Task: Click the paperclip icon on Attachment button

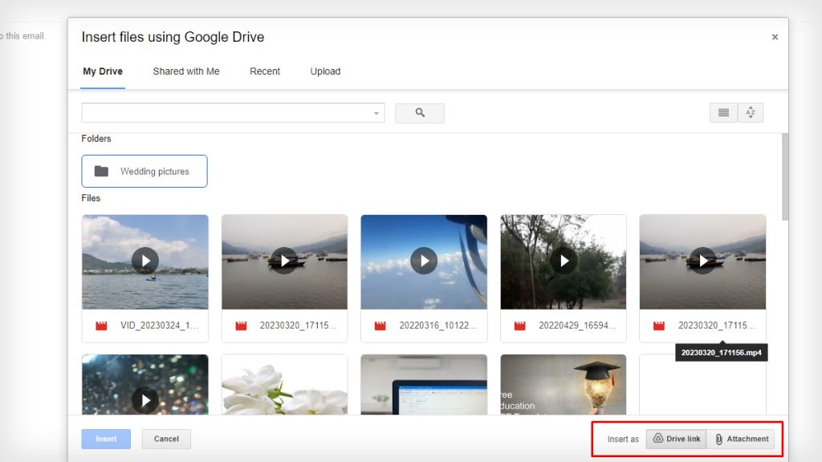Action: (x=718, y=439)
